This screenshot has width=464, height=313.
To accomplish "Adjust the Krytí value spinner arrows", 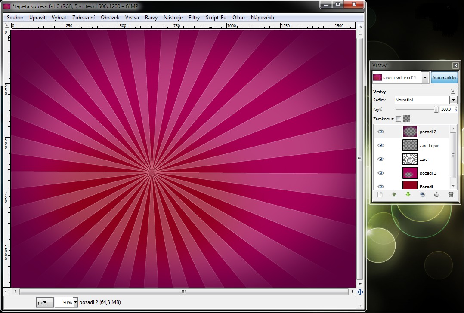I will coord(456,109).
